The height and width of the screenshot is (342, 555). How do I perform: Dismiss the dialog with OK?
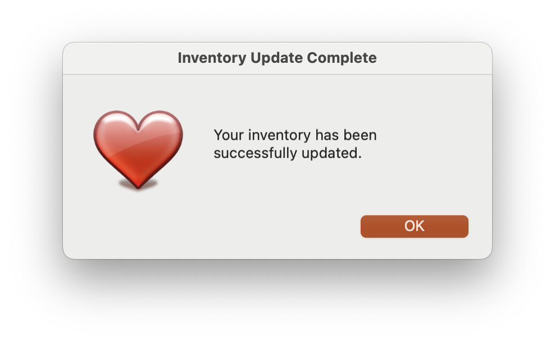(414, 226)
